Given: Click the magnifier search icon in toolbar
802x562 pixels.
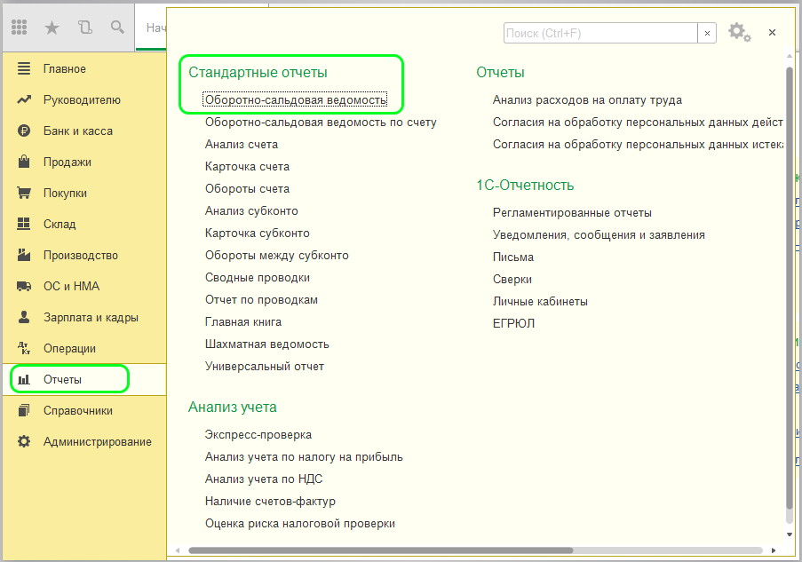Looking at the screenshot, I should tap(116, 28).
